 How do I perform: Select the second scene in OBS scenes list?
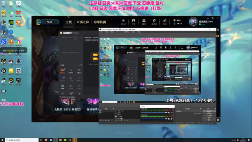click(x=106, y=113)
